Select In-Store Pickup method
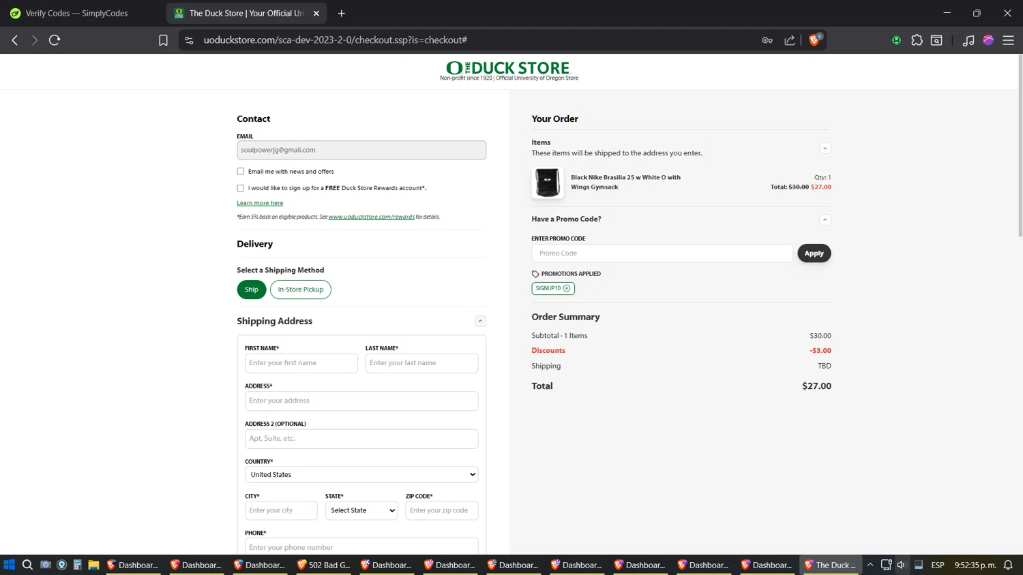This screenshot has width=1023, height=575. tap(301, 290)
